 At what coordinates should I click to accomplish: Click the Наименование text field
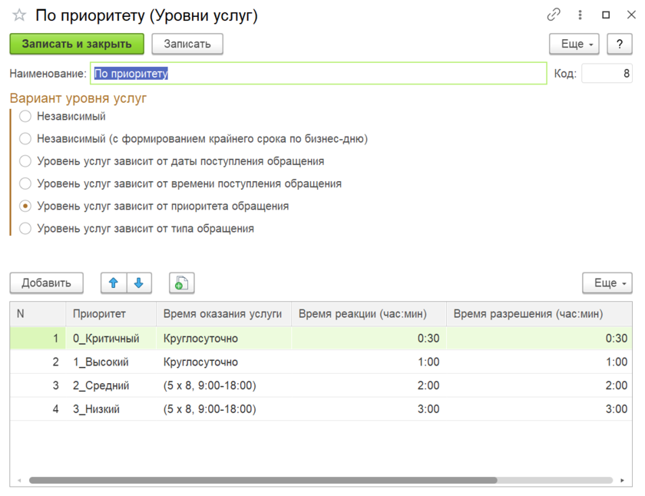pyautogui.click(x=318, y=74)
